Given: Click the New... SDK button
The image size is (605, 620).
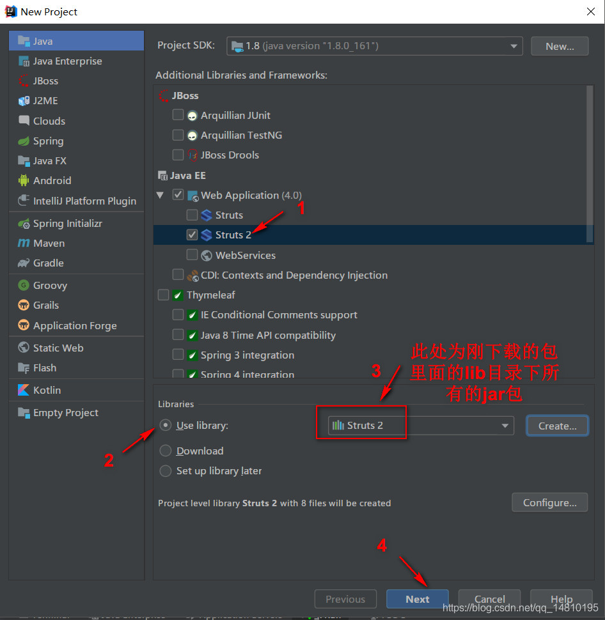Looking at the screenshot, I should pos(560,46).
